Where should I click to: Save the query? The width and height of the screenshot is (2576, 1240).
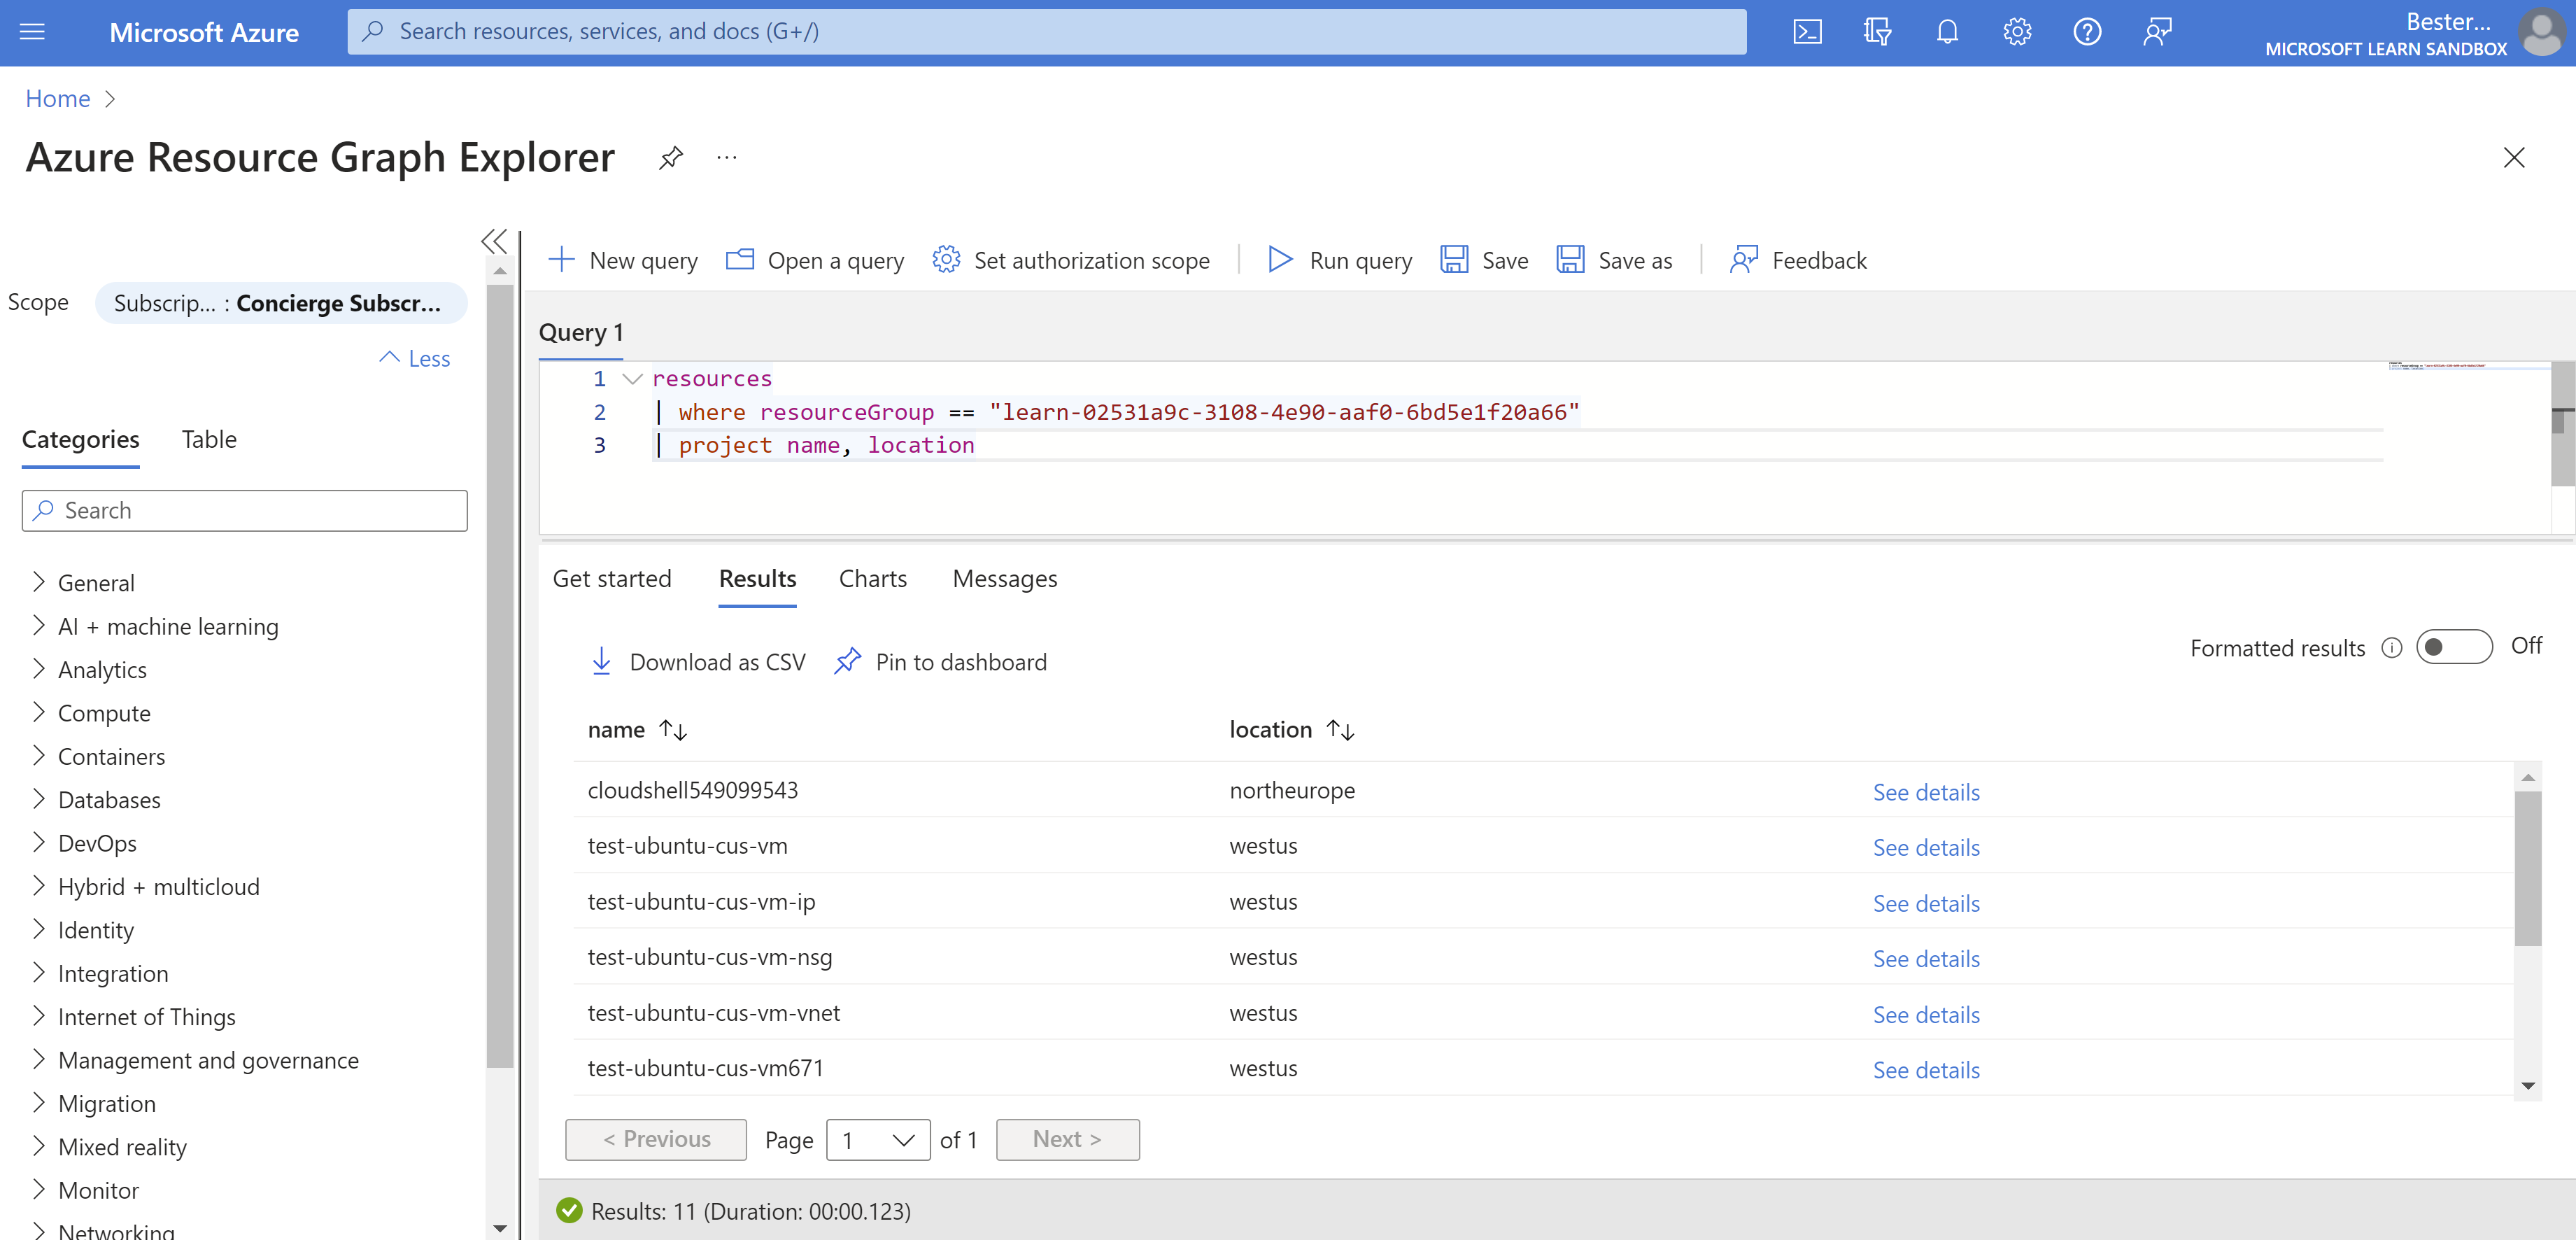(x=1485, y=260)
